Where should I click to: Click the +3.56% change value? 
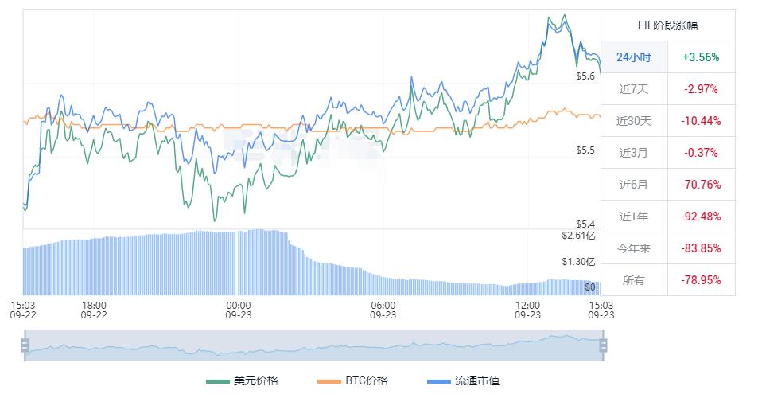click(x=701, y=57)
